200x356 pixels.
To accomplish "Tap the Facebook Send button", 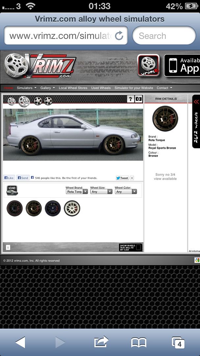I will point(23,178).
